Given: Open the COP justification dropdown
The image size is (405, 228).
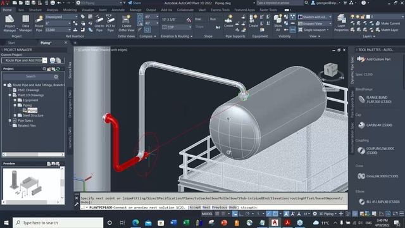Looking at the screenshot, I should [x=177, y=27].
